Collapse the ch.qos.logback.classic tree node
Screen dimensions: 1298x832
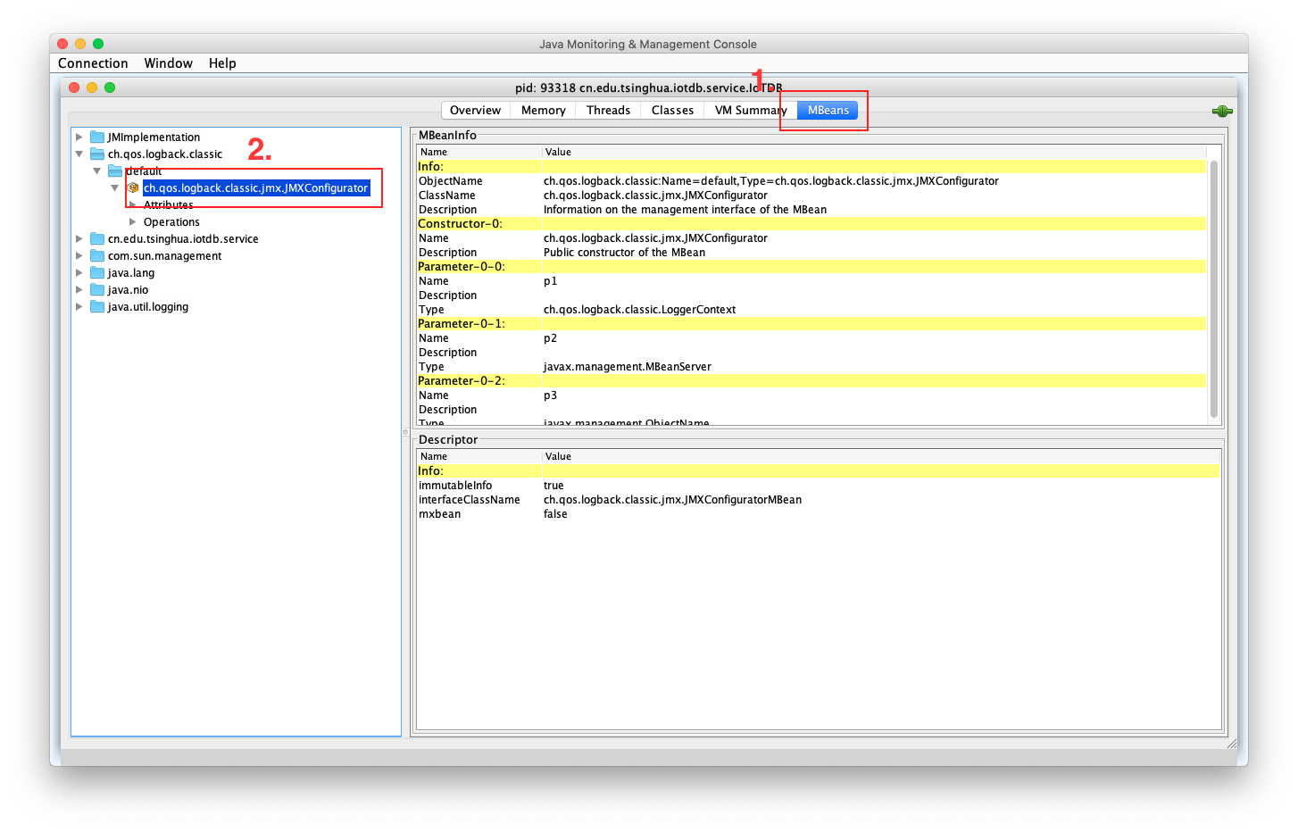coord(79,154)
